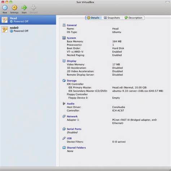This screenshot has width=171, height=171.
Task: Open the Display section link
Action: click(x=71, y=61)
